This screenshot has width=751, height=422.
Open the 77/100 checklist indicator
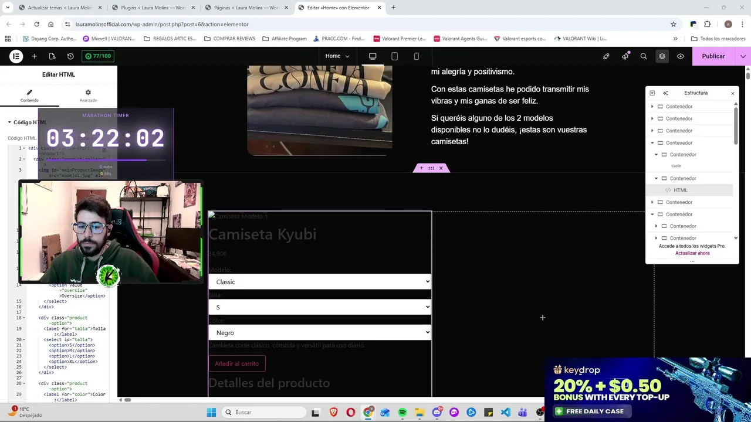[98, 56]
